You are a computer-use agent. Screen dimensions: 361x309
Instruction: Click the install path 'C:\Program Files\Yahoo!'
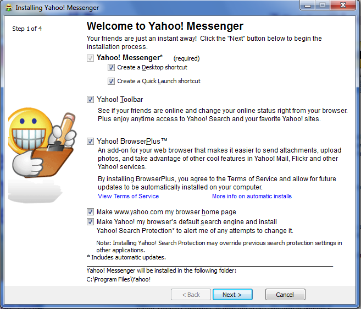(x=118, y=279)
